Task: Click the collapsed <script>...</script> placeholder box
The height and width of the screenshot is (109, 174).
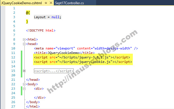Action: 54,71
